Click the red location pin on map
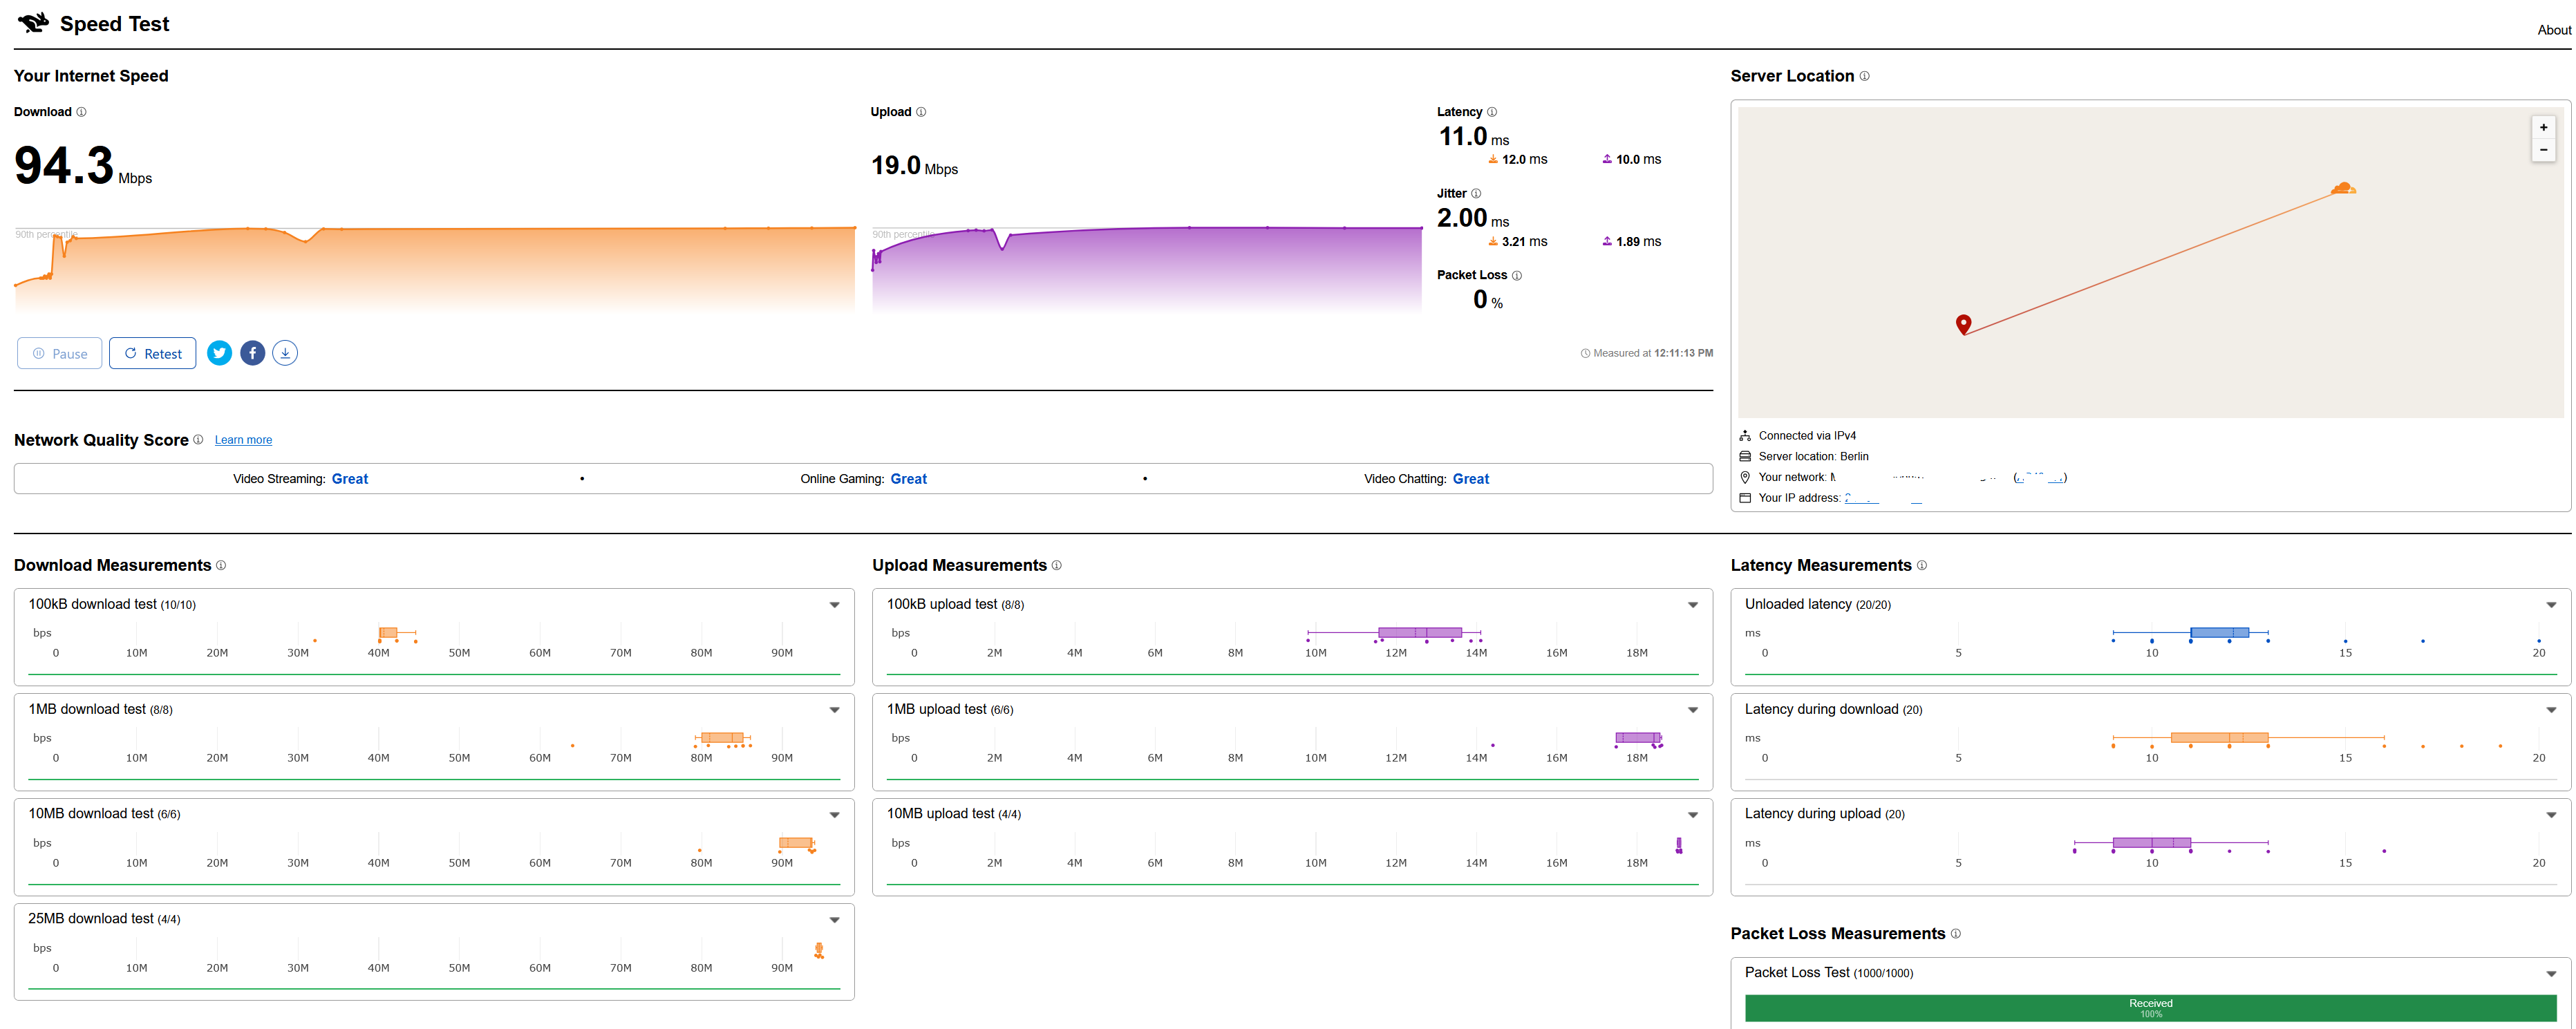This screenshot has height=1029, width=2576. (x=1963, y=323)
